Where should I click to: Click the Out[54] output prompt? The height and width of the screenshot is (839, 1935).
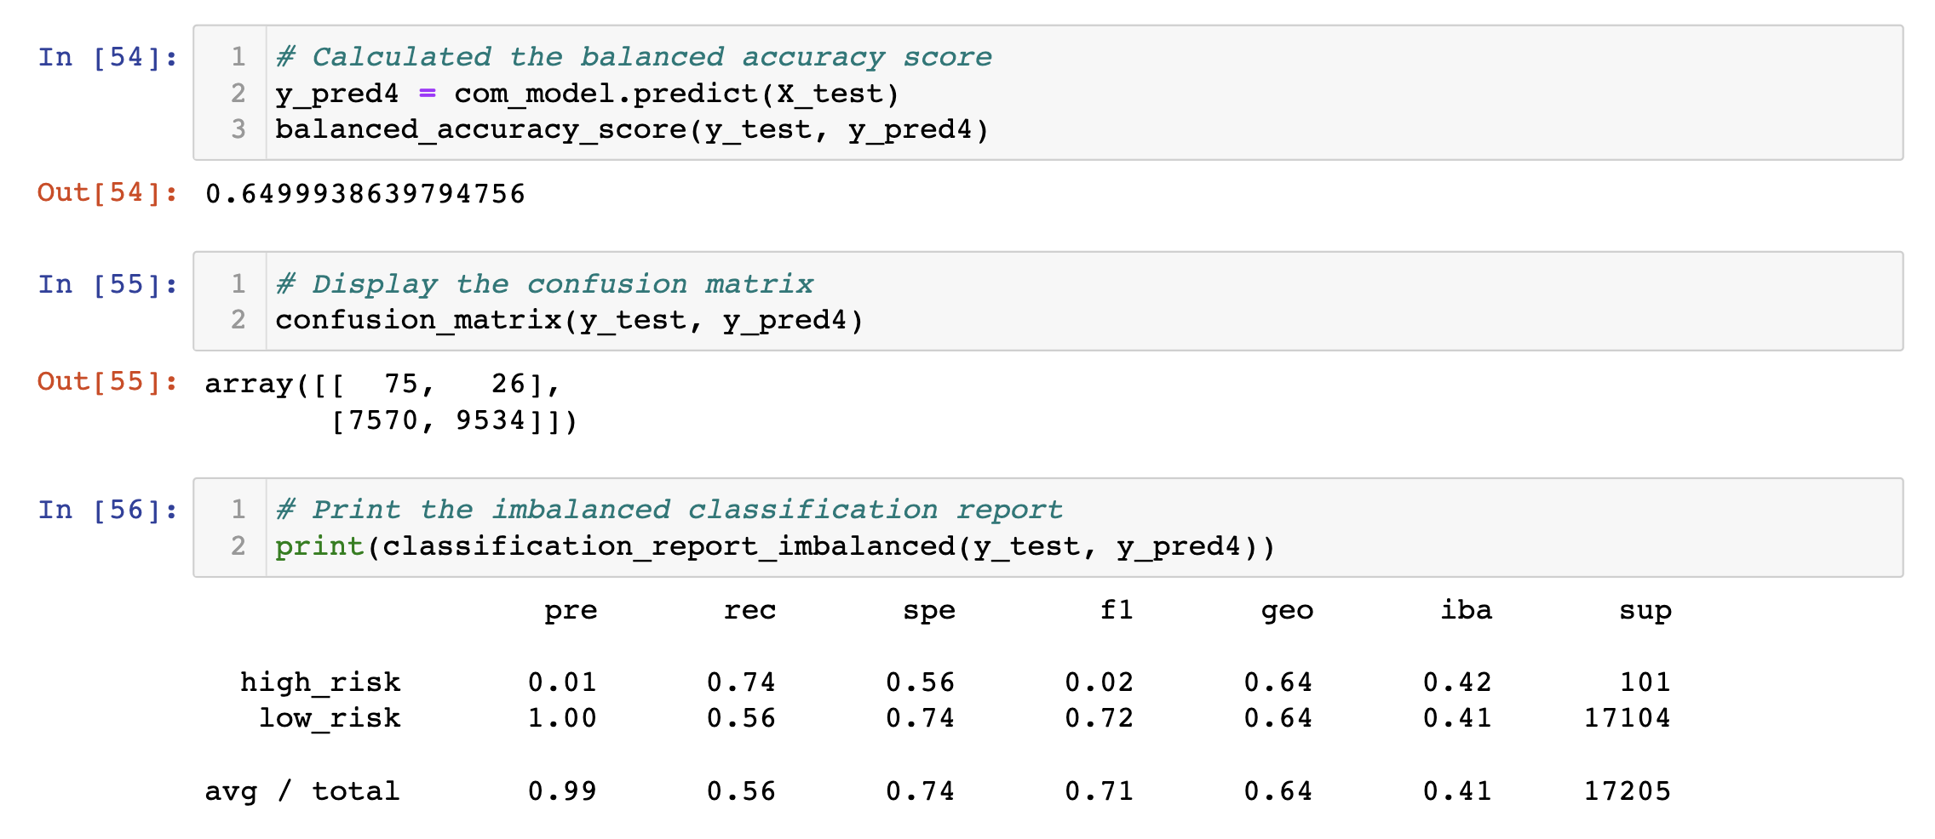pyautogui.click(x=108, y=193)
